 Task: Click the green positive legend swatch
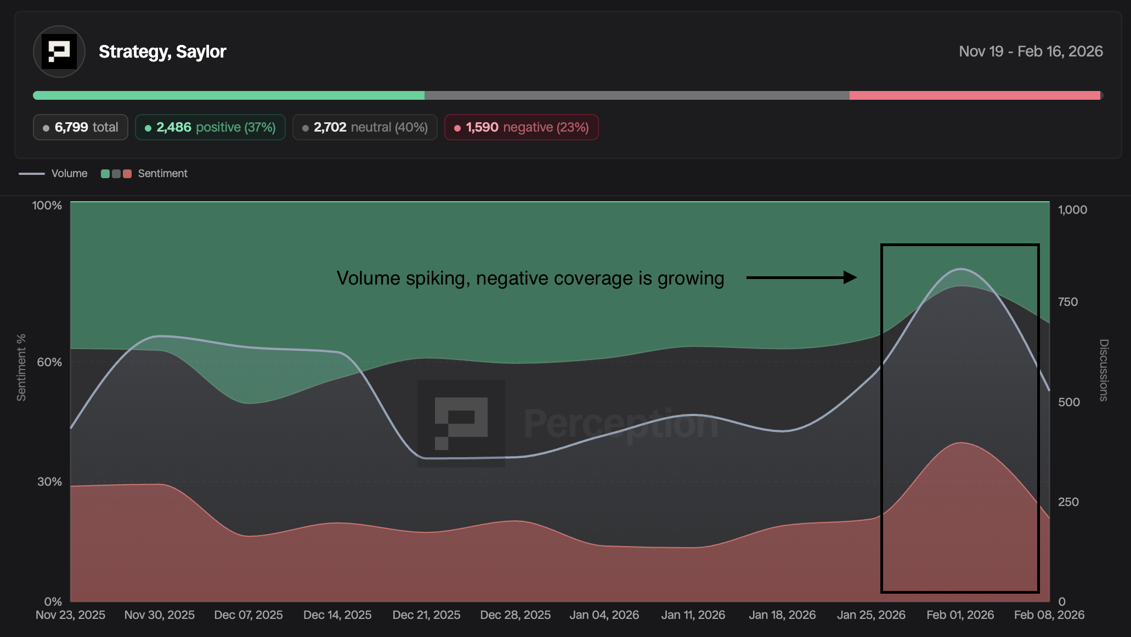(105, 174)
